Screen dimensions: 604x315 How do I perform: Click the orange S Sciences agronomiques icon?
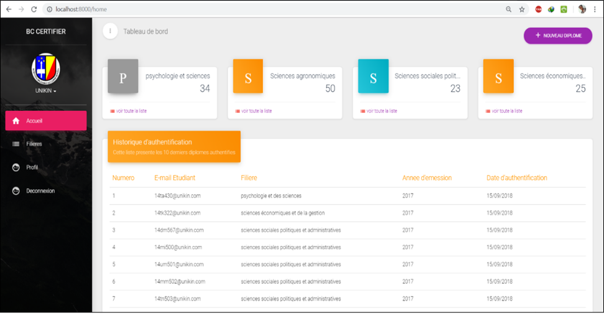pyautogui.click(x=248, y=77)
